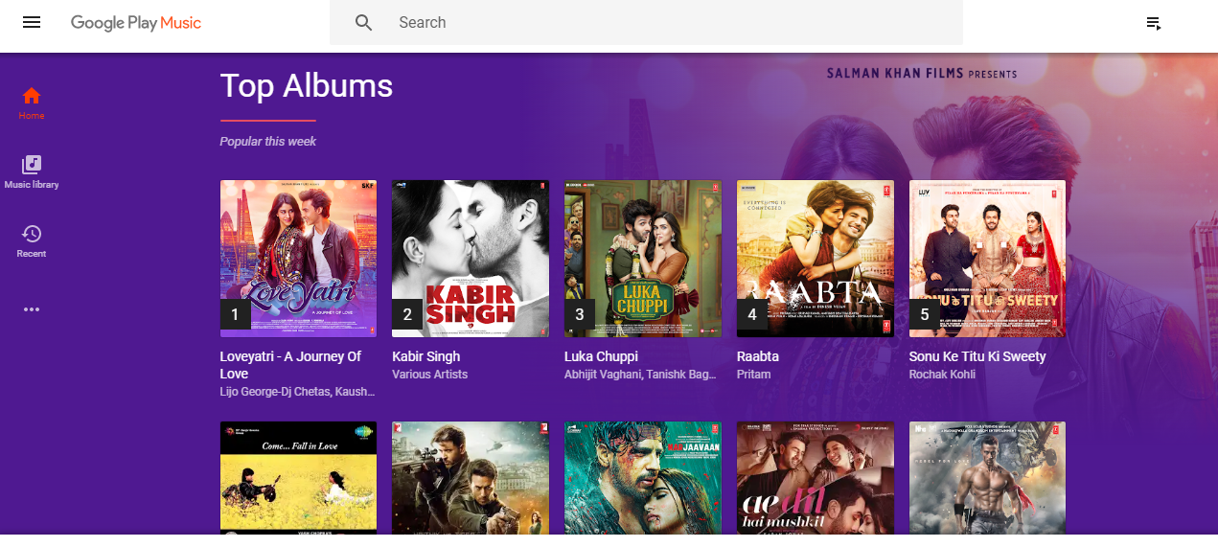
Task: Open the Come... Fall in Love album
Action: [298, 478]
